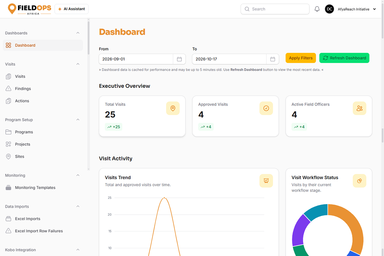Open the From date calendar picker
The image size is (384, 256).
click(x=180, y=59)
